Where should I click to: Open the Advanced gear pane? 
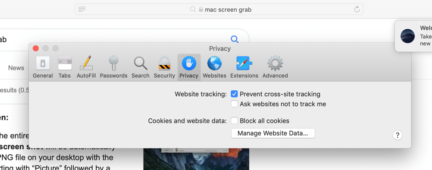click(x=275, y=67)
